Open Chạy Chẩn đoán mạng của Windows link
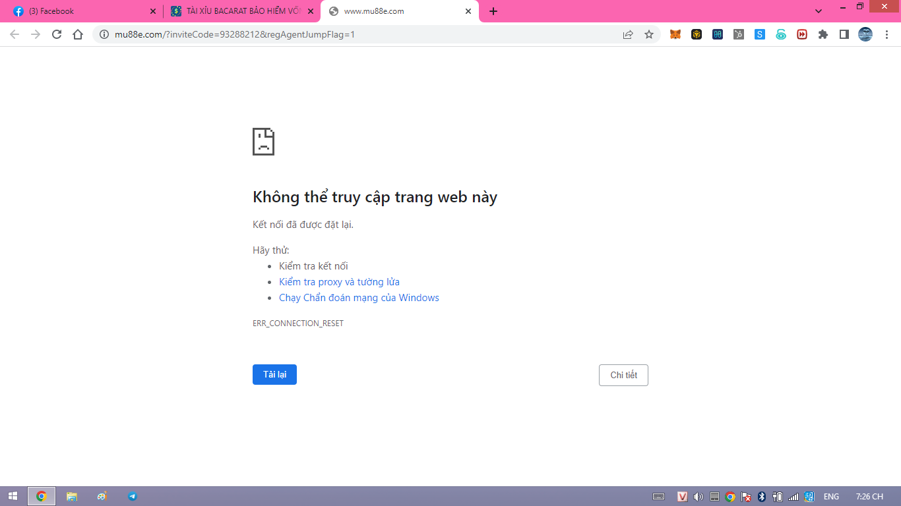Screen dimensions: 901x506 (x=359, y=298)
